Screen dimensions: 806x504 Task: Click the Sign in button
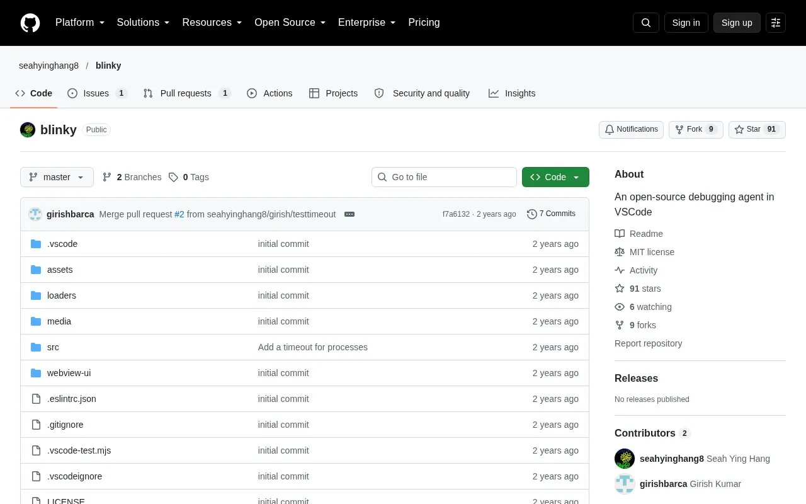click(686, 23)
